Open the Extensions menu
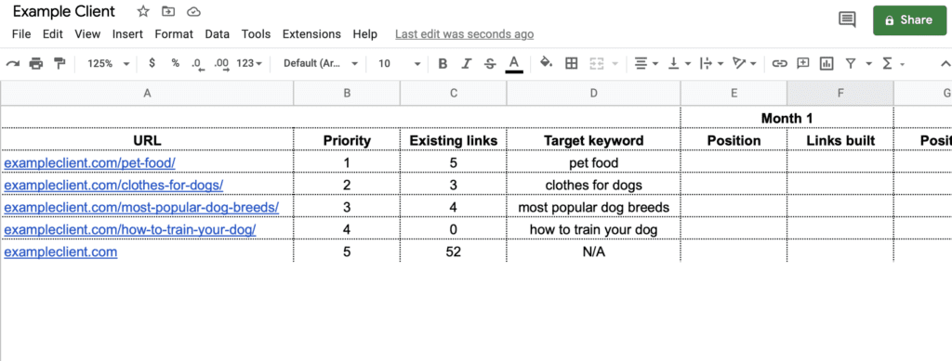The height and width of the screenshot is (361, 952). [311, 34]
